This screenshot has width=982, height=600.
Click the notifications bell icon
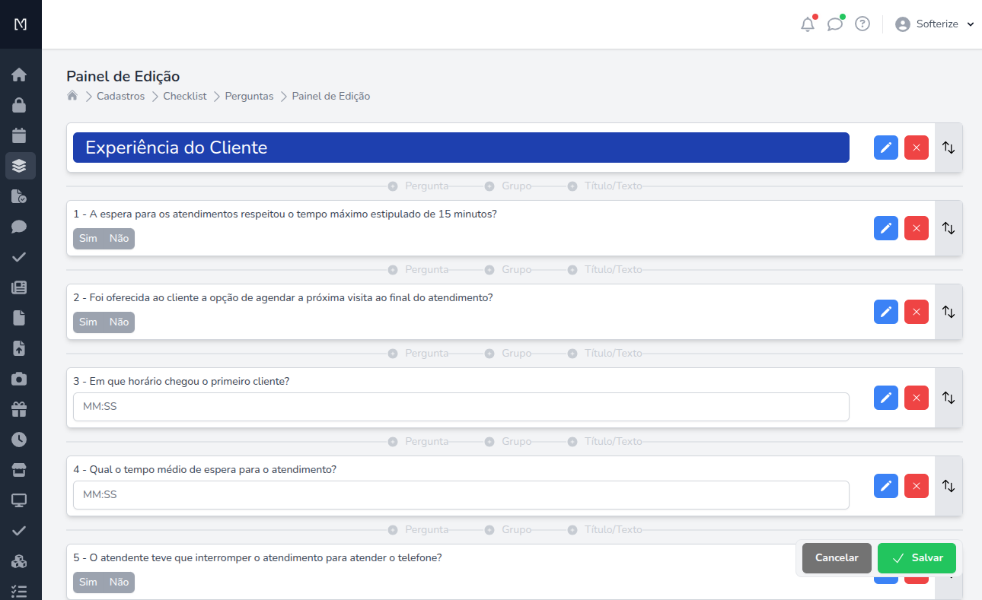[x=808, y=24]
